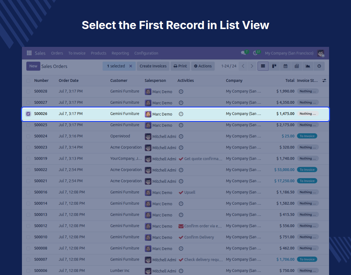Open Check delivery requirements activity on S00007
The height and width of the screenshot is (275, 351).
[201, 260]
